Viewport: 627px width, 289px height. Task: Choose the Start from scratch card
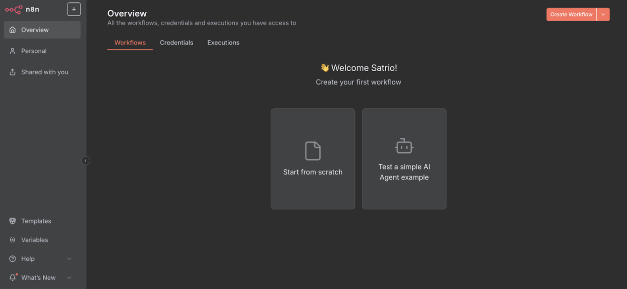click(313, 159)
